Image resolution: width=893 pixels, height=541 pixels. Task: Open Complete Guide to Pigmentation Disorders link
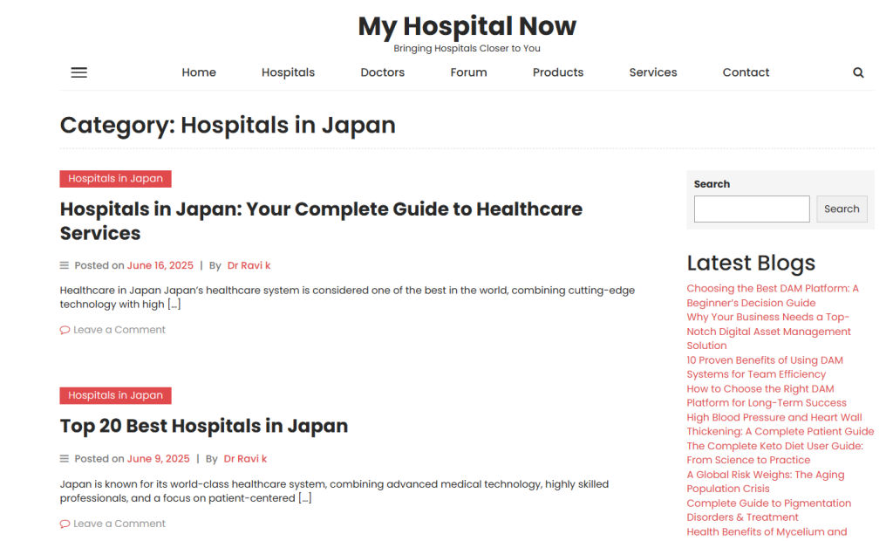pyautogui.click(x=769, y=510)
